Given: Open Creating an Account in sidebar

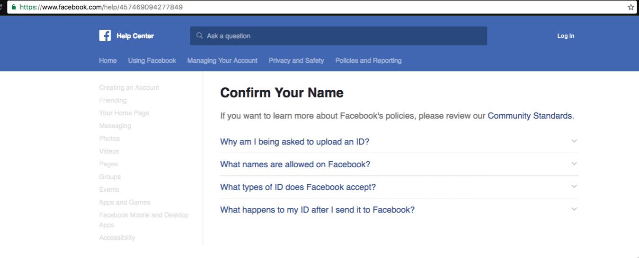Looking at the screenshot, I should pos(129,87).
